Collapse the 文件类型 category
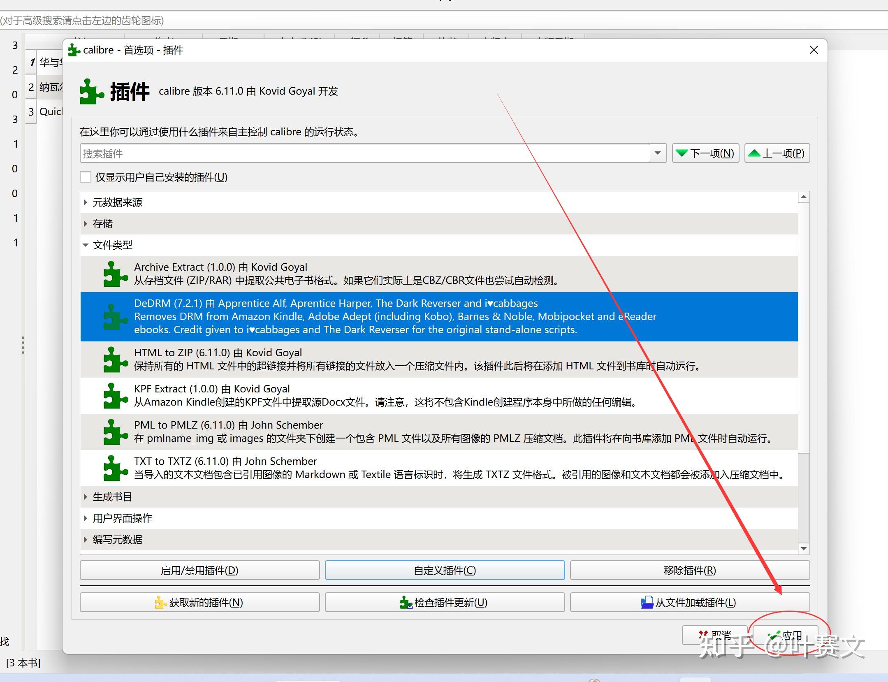Image resolution: width=888 pixels, height=682 pixels. coord(85,245)
